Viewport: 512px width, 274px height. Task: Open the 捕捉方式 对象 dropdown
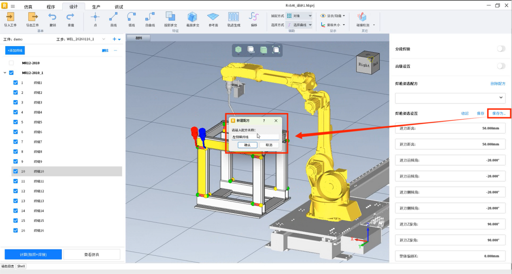(x=299, y=16)
